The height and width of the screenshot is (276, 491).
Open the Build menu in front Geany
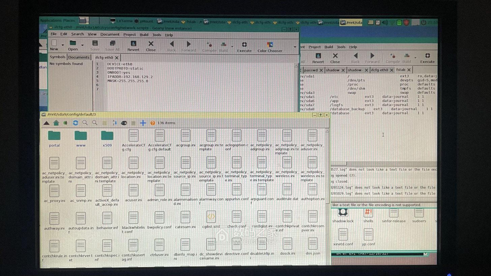pos(144,35)
